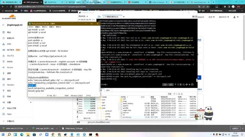Screen dimensions: 245x137
Task: Open the Support dropdown on Cloudflare header
Action: (211, 17)
